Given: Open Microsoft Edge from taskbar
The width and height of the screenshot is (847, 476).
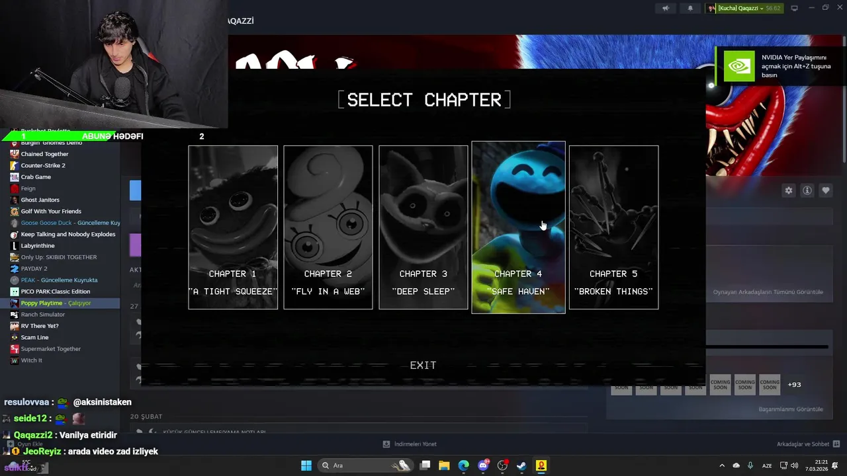Looking at the screenshot, I should point(463,465).
